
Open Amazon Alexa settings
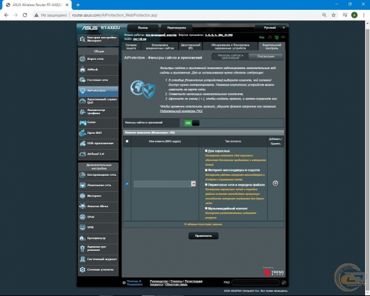98,207
